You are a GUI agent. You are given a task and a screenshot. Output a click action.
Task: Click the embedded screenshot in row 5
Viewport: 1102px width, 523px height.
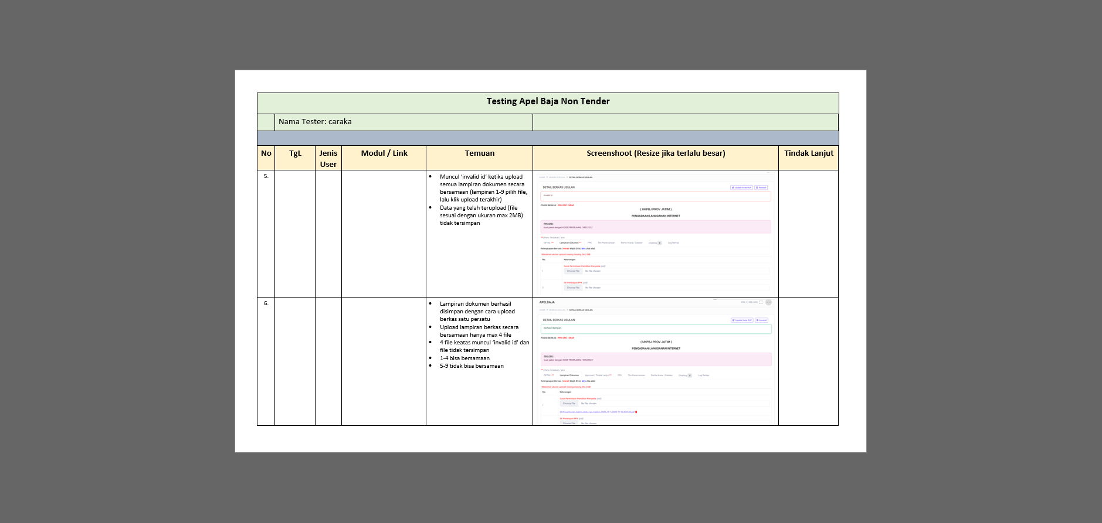pos(655,234)
